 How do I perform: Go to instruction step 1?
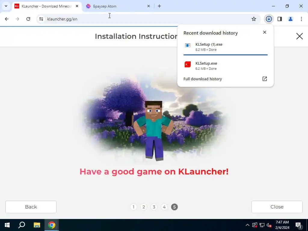(x=134, y=207)
